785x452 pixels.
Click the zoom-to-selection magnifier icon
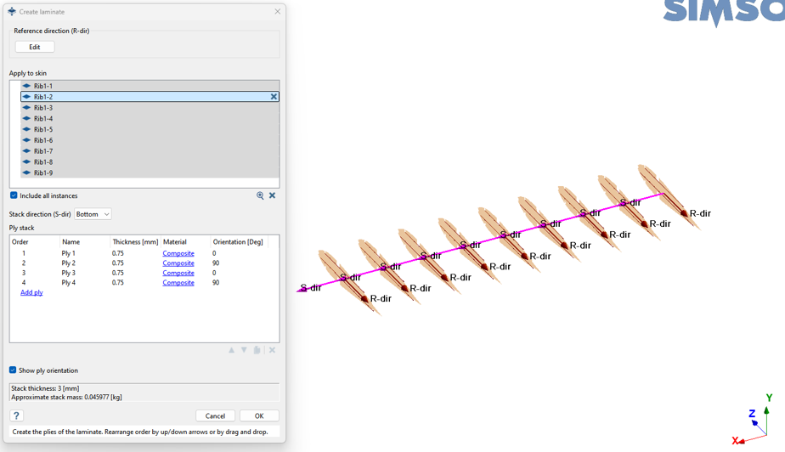click(260, 195)
